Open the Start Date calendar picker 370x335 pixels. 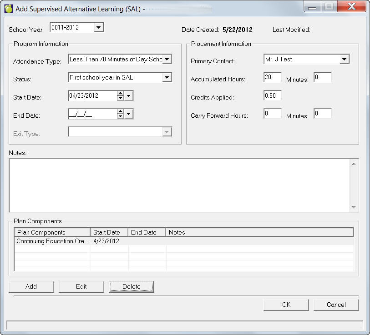(x=129, y=96)
